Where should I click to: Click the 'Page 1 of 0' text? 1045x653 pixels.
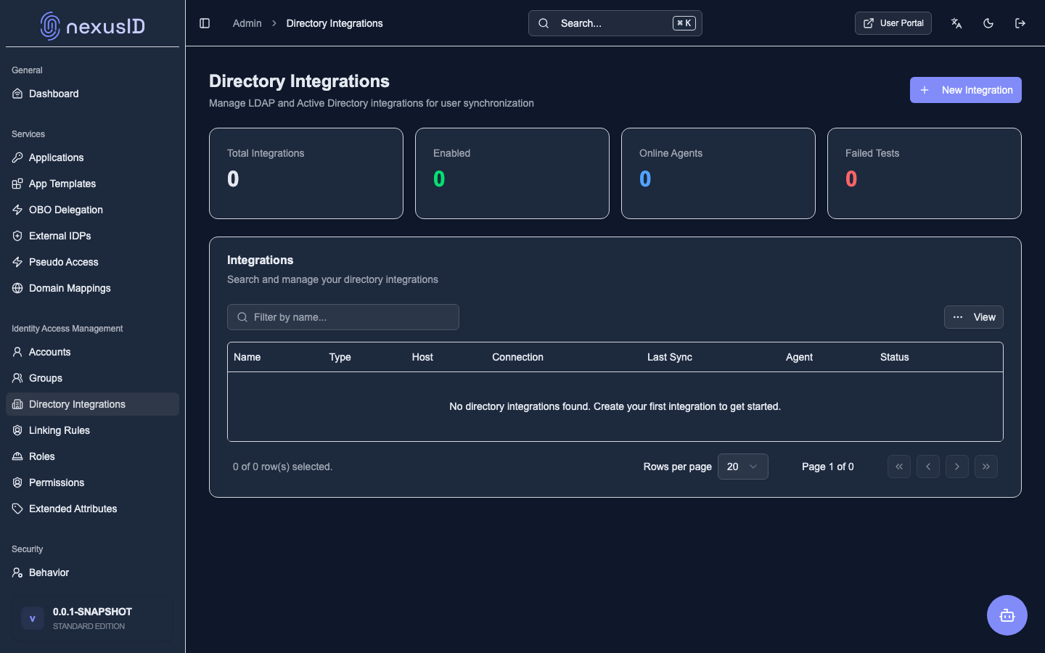coord(828,467)
